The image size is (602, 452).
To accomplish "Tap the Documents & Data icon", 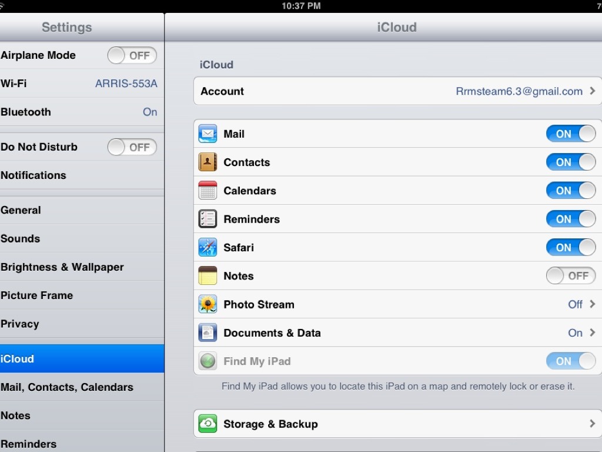I will coord(208,333).
